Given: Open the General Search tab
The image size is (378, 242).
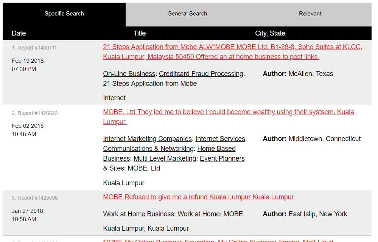Looking at the screenshot, I should tap(187, 14).
